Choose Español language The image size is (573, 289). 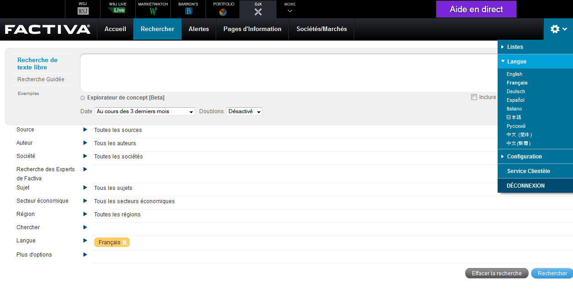click(x=515, y=100)
